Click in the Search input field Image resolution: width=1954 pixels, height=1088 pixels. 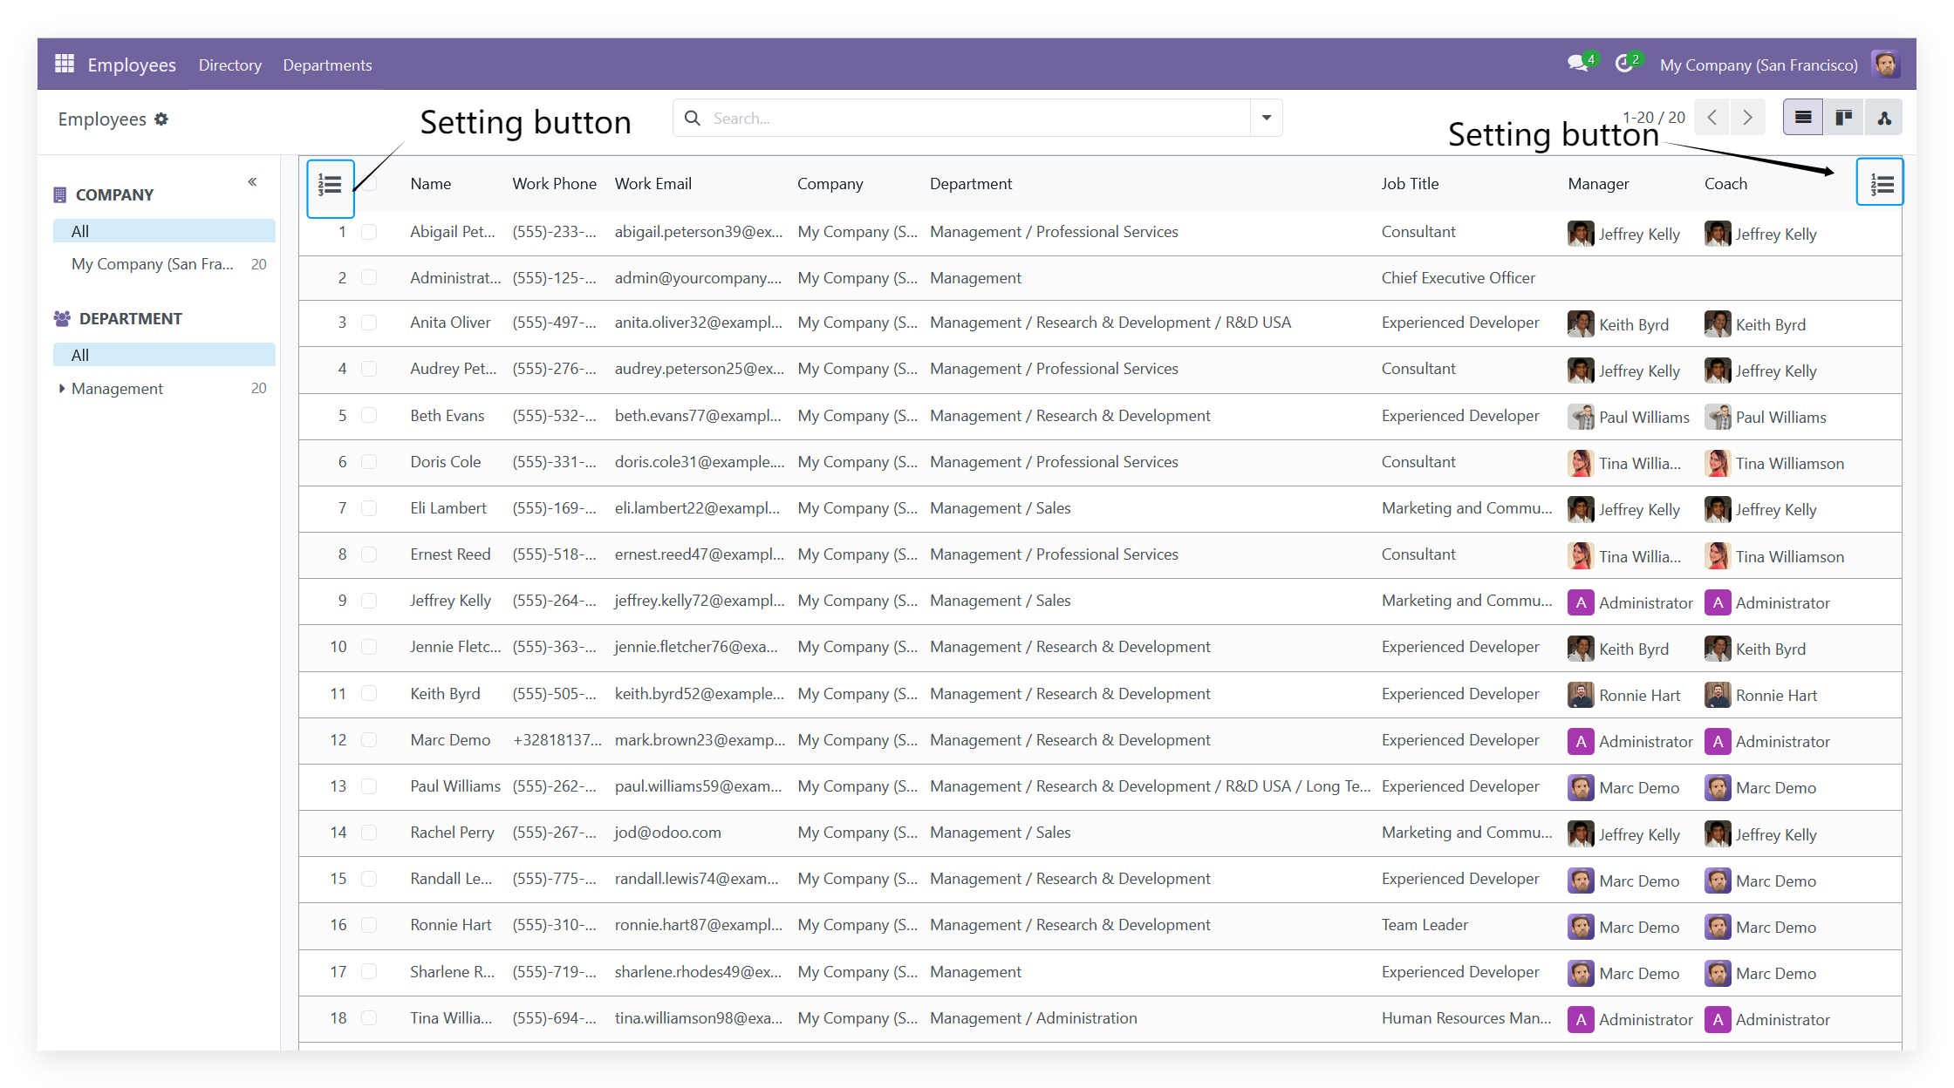(977, 118)
